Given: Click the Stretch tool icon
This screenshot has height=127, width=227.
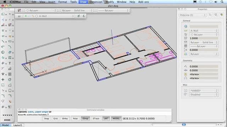Looking at the screenshot, I should pyautogui.click(x=10, y=85).
